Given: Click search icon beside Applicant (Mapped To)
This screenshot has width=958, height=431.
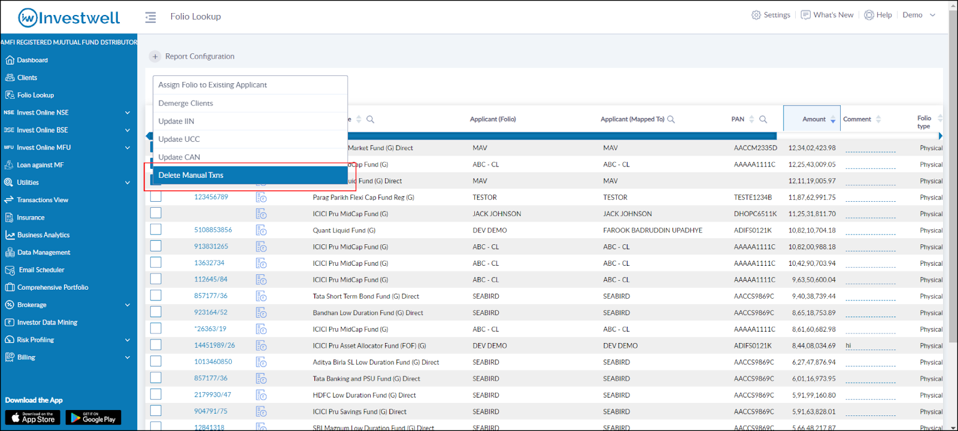Looking at the screenshot, I should [x=671, y=119].
